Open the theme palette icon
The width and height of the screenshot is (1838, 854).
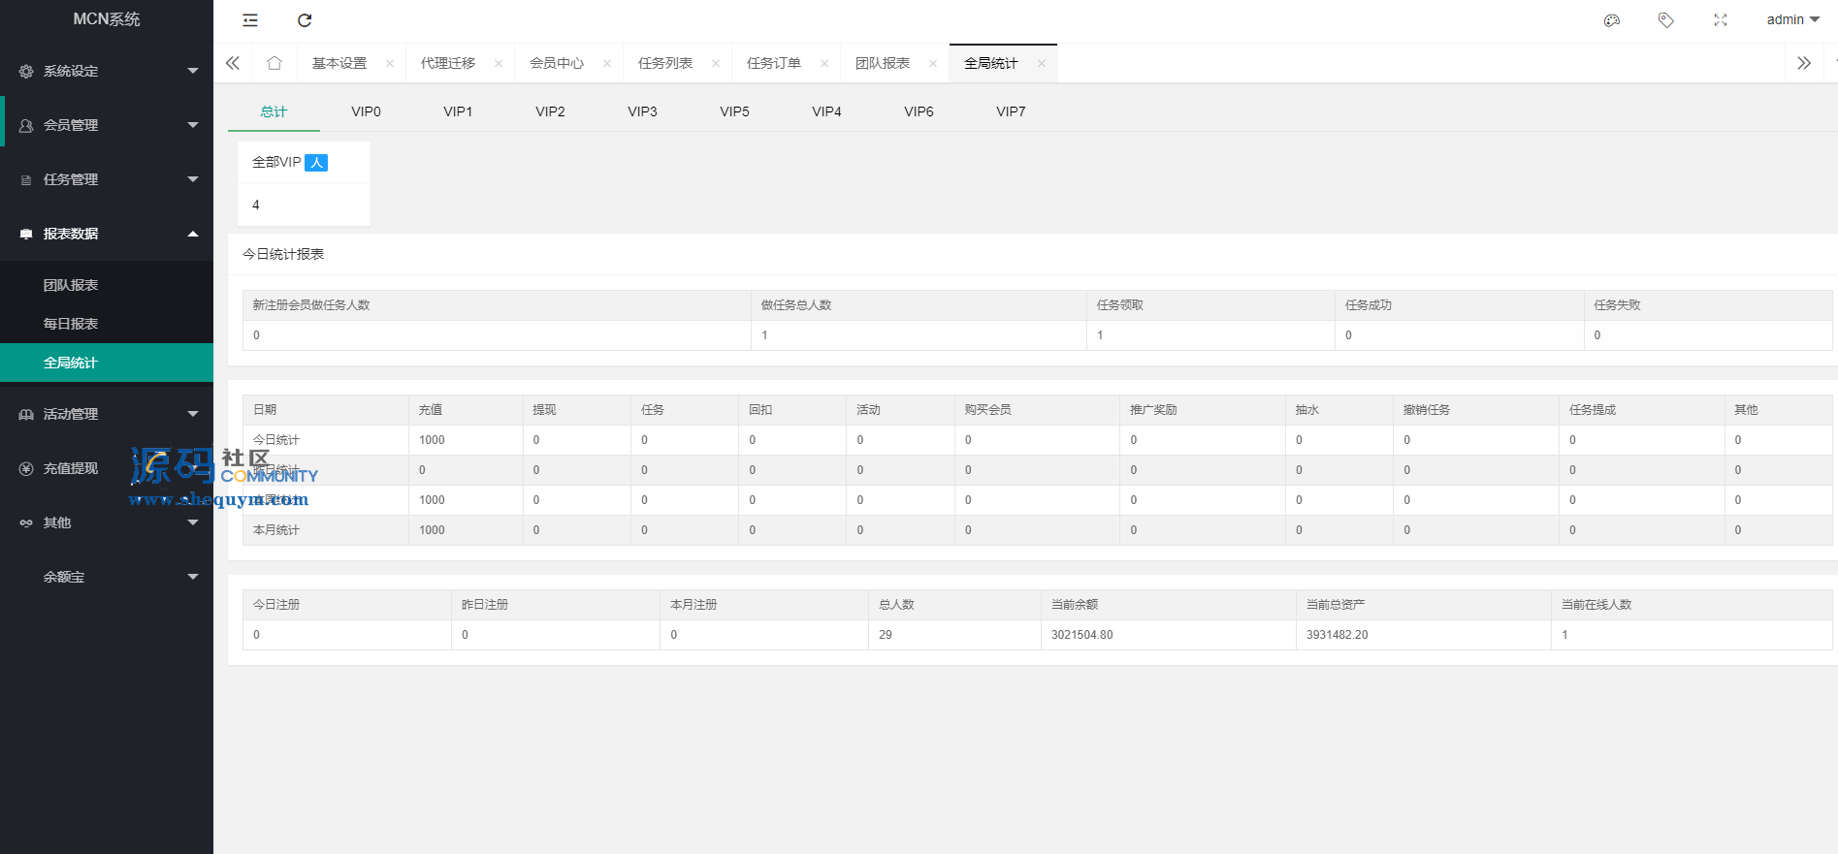tap(1612, 20)
